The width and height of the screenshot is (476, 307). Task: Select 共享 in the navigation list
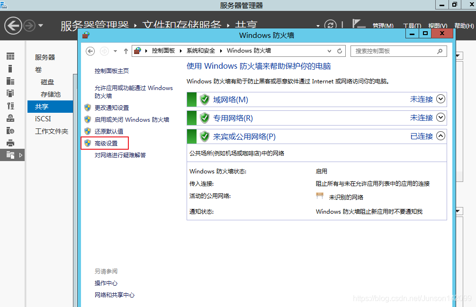point(50,107)
